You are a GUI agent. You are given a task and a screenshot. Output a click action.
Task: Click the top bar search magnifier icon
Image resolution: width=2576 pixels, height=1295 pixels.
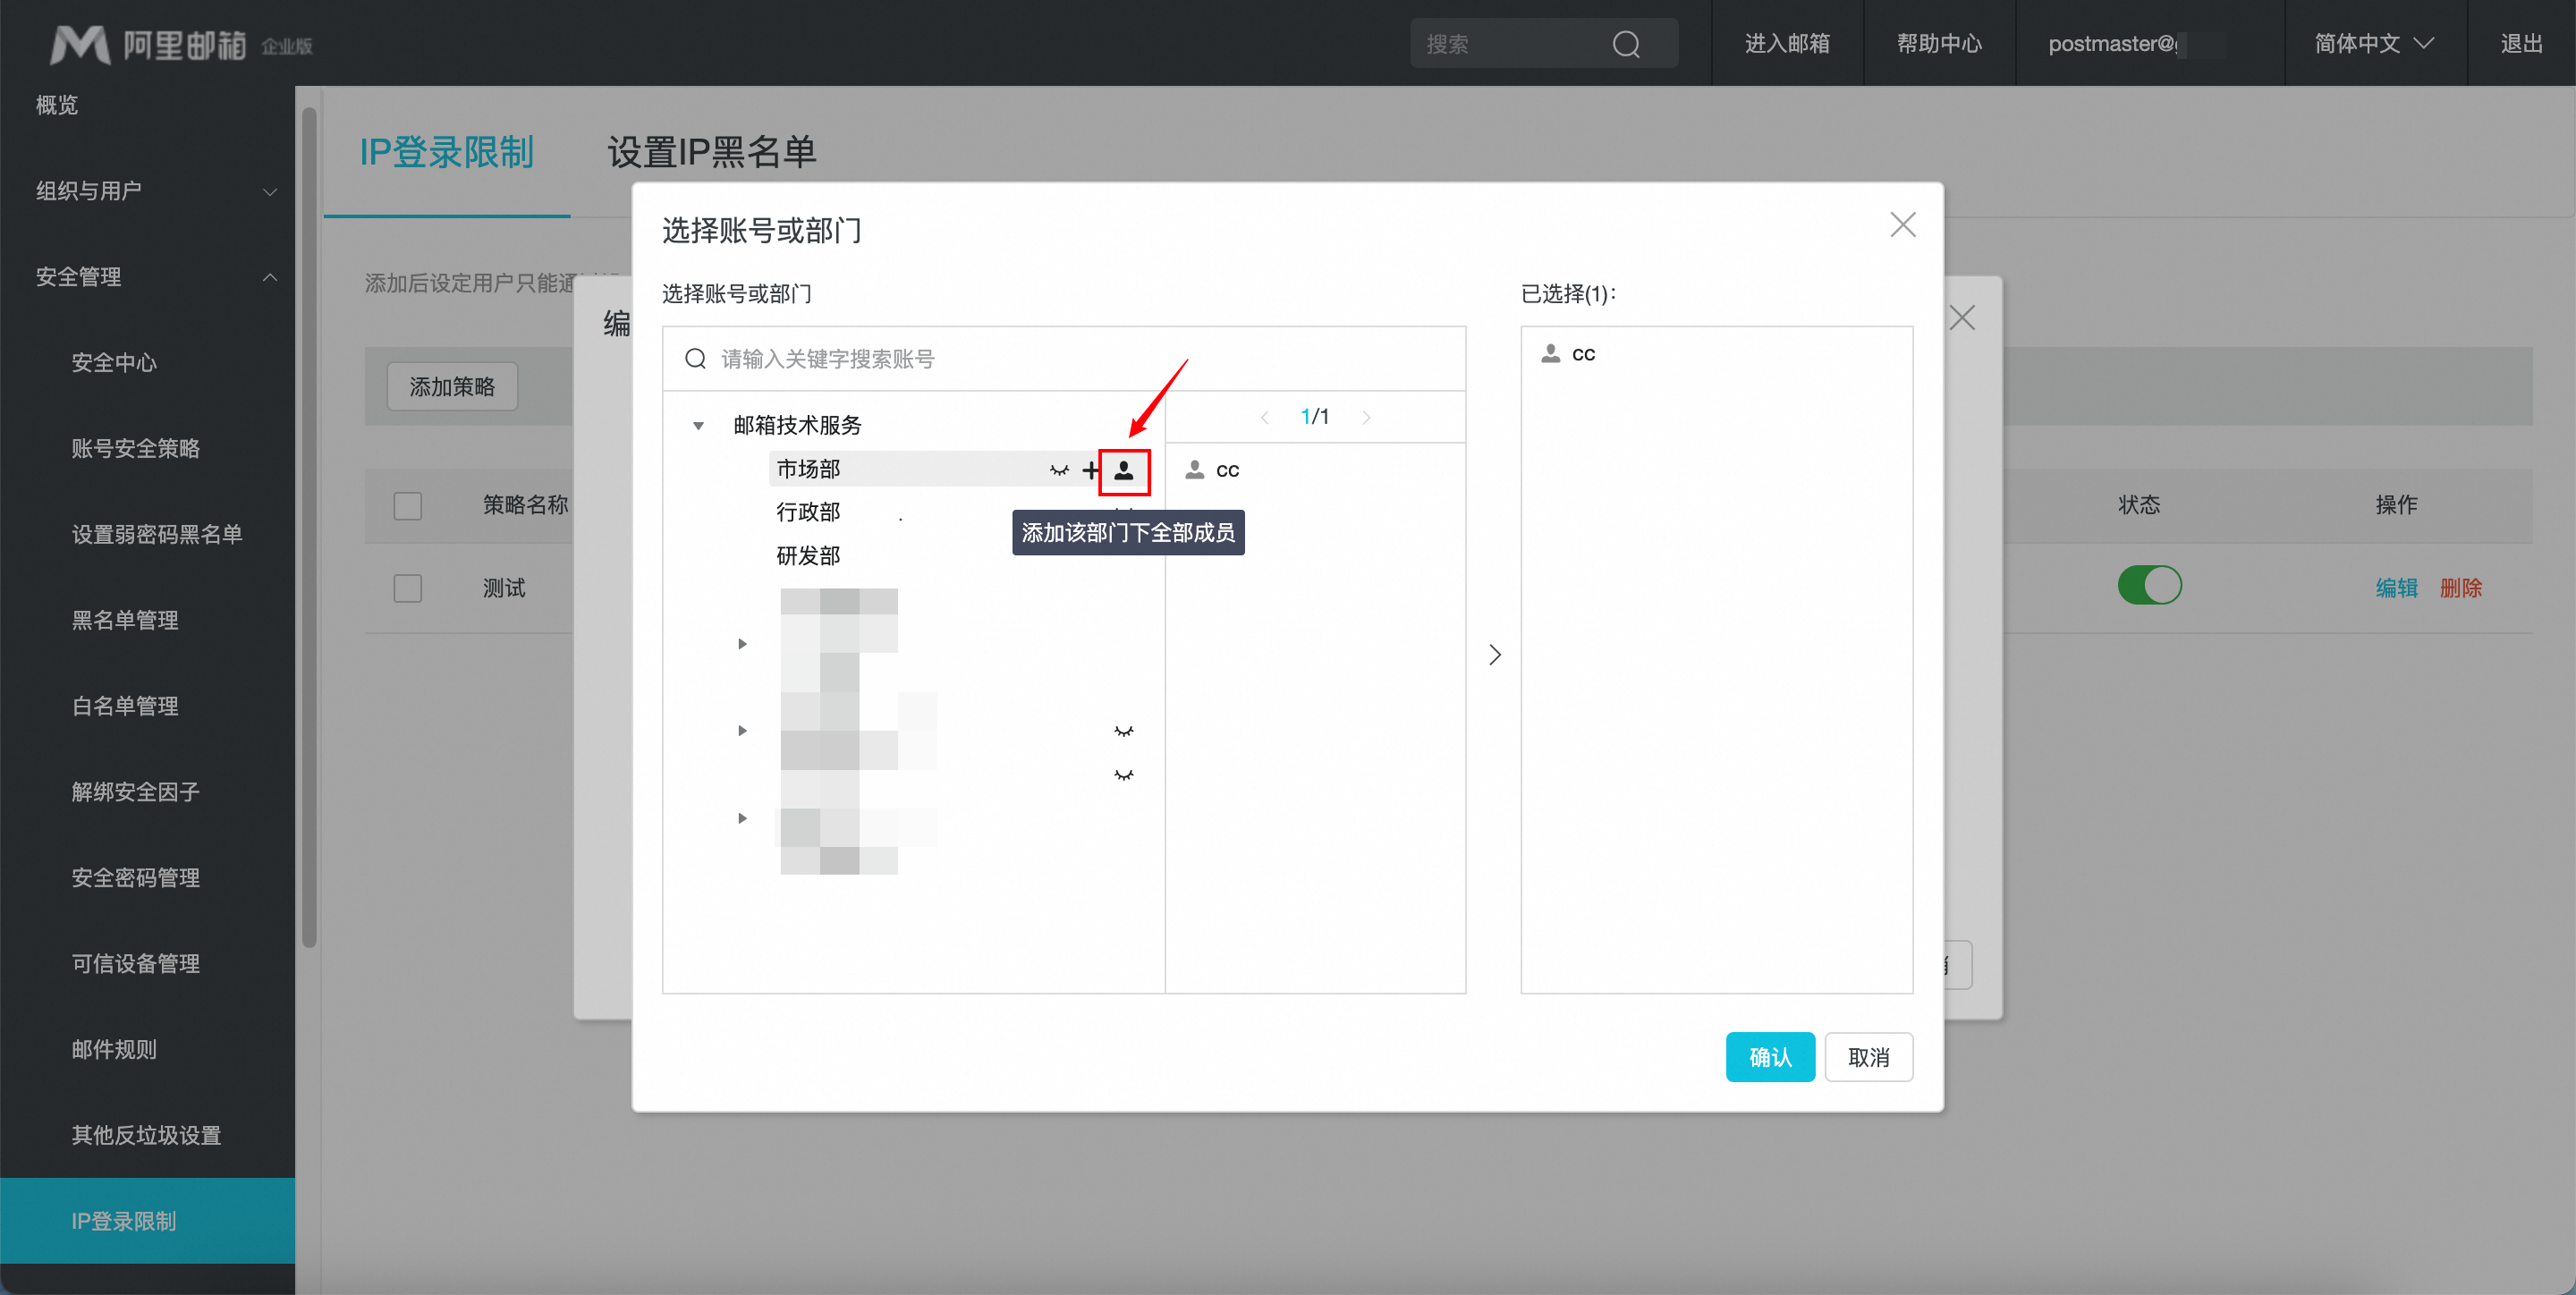click(x=1625, y=44)
